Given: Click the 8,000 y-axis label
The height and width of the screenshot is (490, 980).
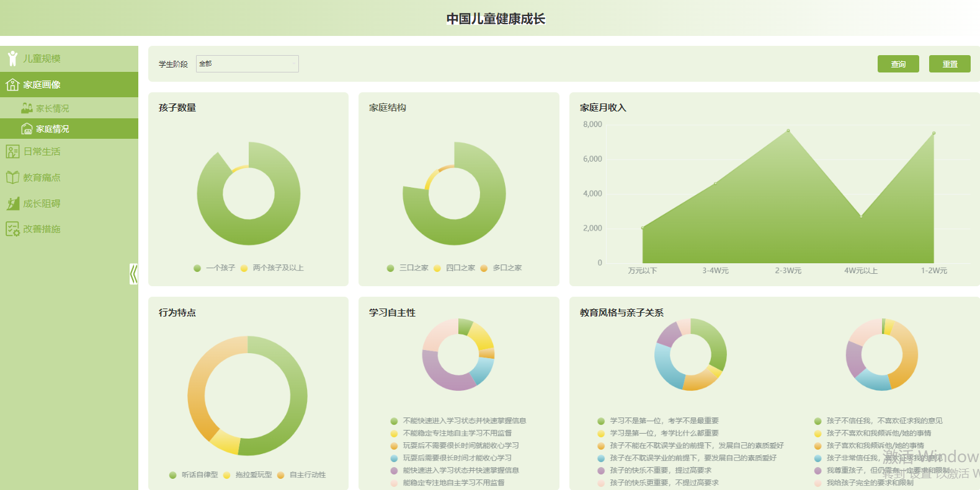Looking at the screenshot, I should 592,125.
